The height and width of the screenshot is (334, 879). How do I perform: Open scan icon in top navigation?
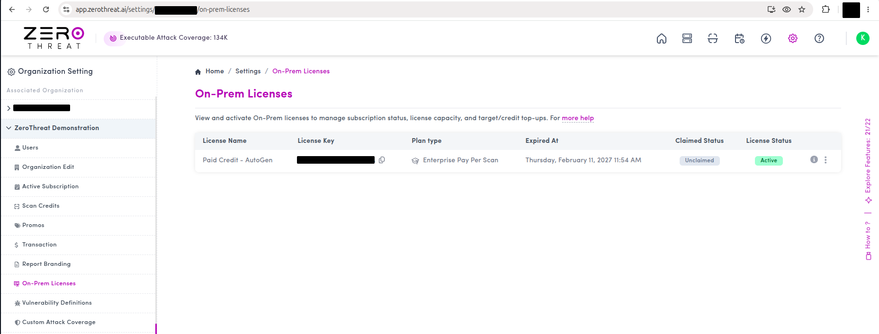tap(713, 38)
